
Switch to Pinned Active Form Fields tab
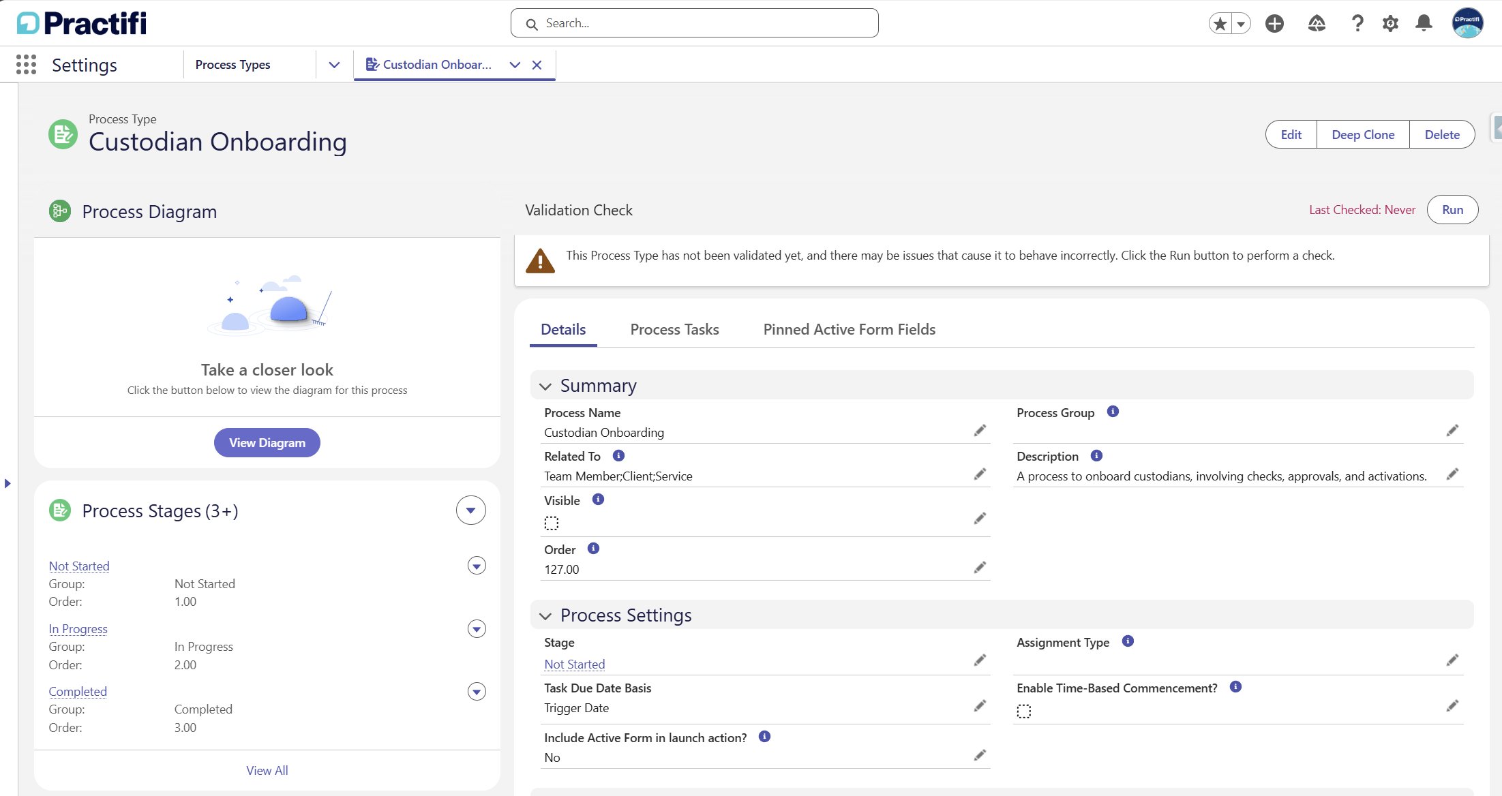[x=850, y=330]
